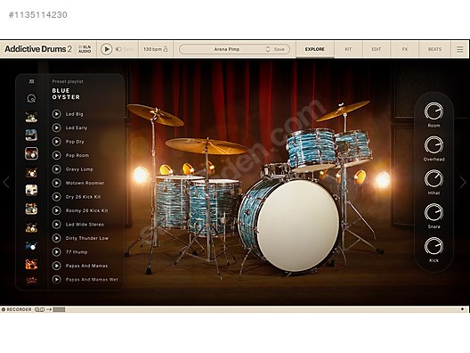Image resolution: width=470 pixels, height=353 pixels.
Task: Click the library icon above search
Action: click(31, 81)
